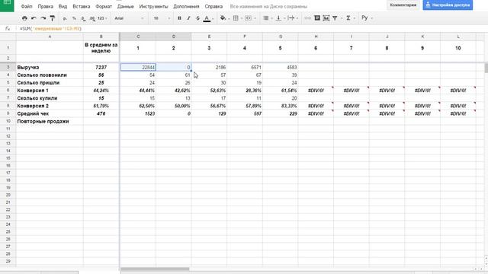Open the Дополнения menu
The image size is (488, 274).
(x=186, y=6)
